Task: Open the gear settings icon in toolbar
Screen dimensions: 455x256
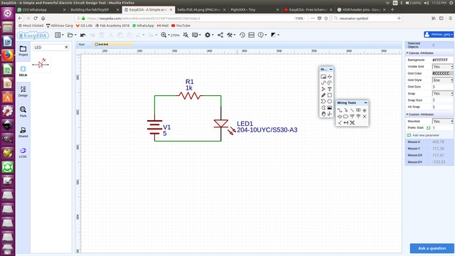Action: [207, 35]
